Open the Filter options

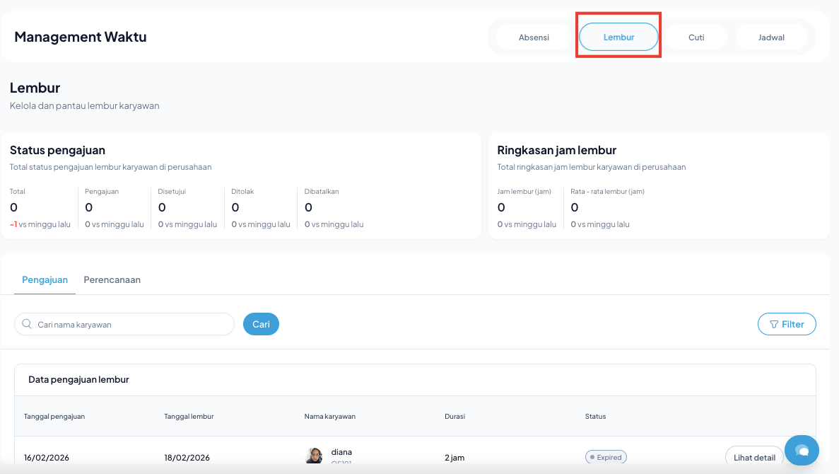786,324
